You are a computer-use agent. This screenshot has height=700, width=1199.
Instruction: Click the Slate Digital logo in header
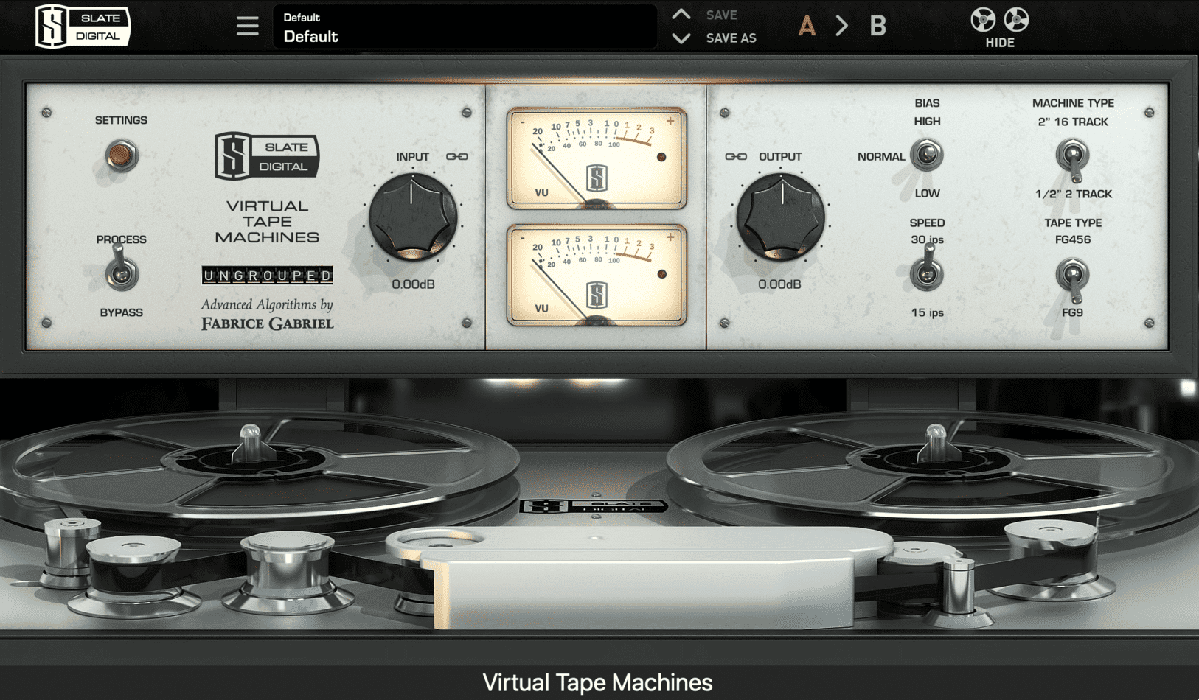[83, 27]
